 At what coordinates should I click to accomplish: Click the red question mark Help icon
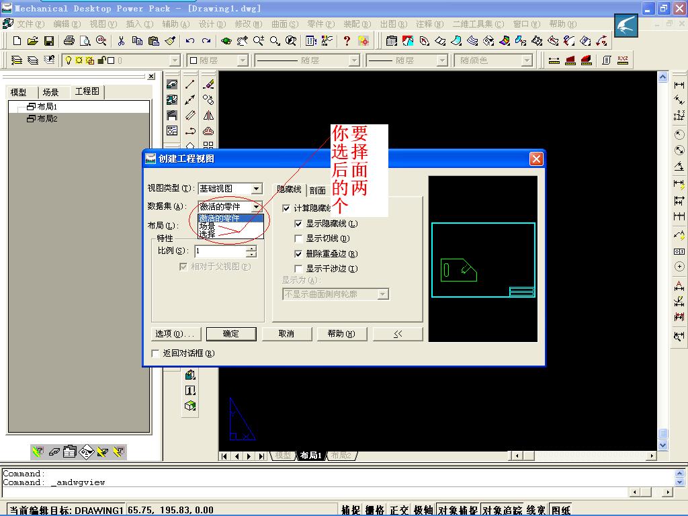347,41
